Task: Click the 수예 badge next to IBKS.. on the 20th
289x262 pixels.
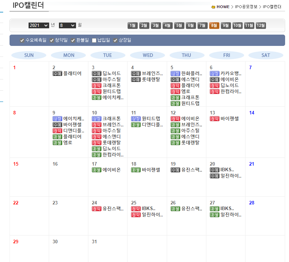Action: coord(214,170)
